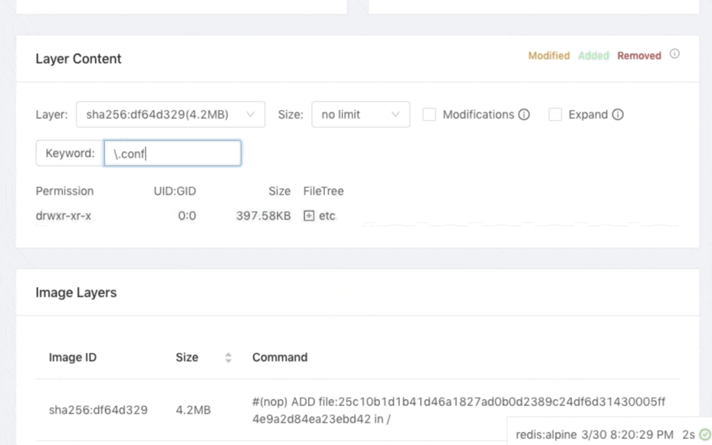Click the Command column header
The image size is (712, 445).
click(280, 357)
